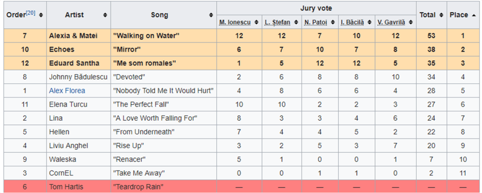The width and height of the screenshot is (482, 193).
Task: Click the Jury vote header cell
Action: coord(316,8)
